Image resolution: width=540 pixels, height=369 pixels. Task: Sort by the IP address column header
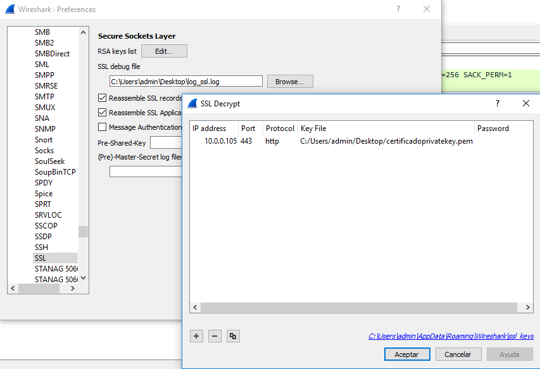(x=214, y=128)
